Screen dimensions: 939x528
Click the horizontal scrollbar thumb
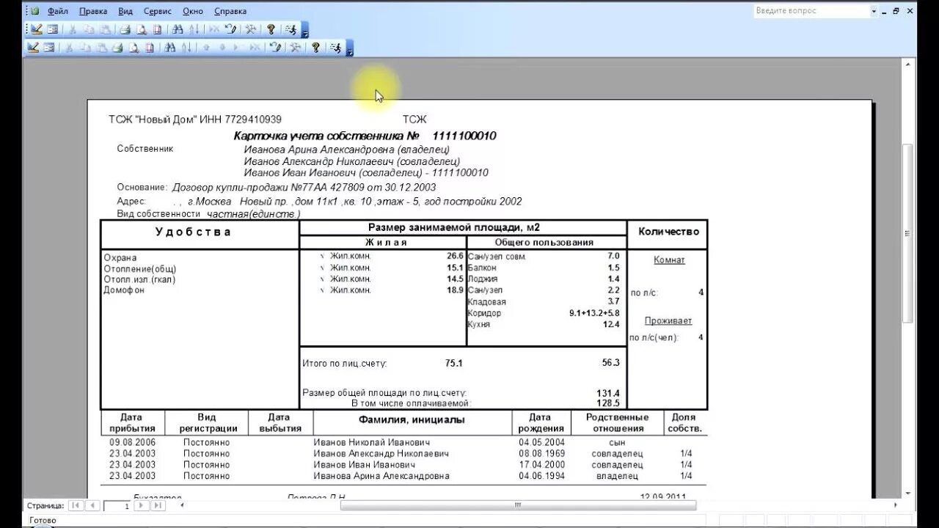tap(518, 505)
